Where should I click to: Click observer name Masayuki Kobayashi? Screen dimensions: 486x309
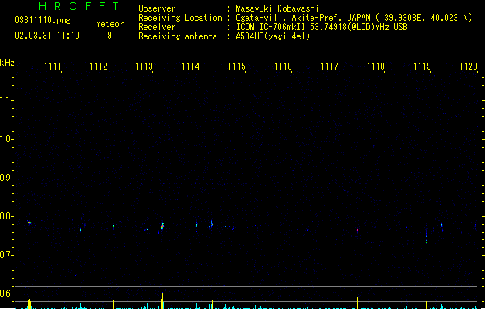[x=277, y=8]
